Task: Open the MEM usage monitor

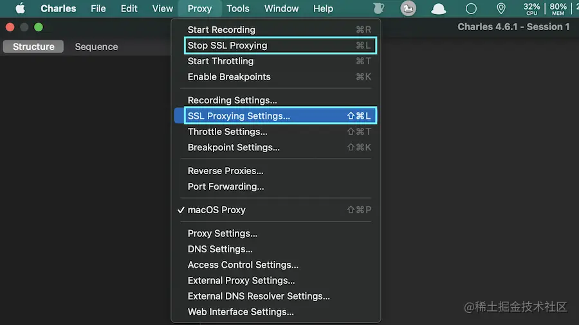Action: 558,9
